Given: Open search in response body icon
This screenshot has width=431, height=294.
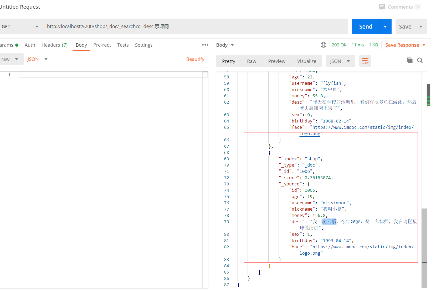Looking at the screenshot, I should click(x=420, y=60).
